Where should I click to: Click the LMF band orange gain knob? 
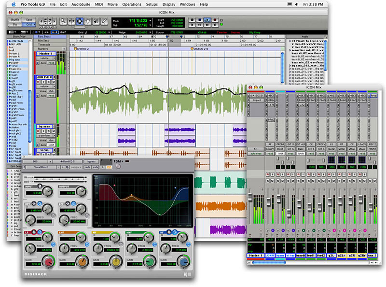(82, 261)
